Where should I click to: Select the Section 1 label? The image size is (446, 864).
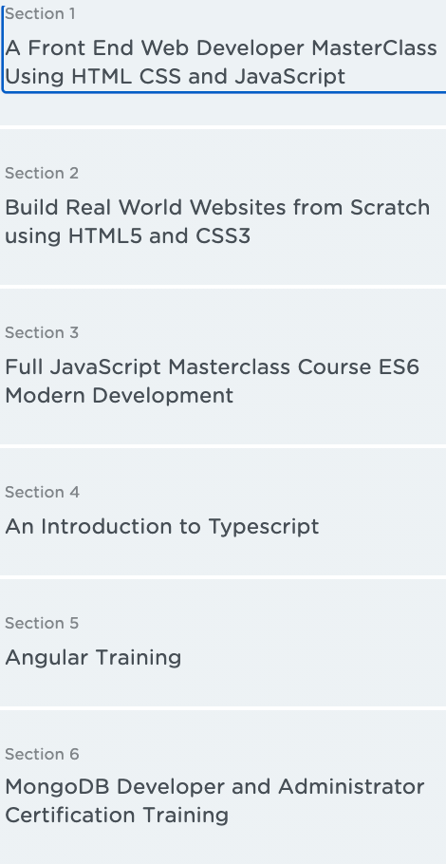pos(40,14)
